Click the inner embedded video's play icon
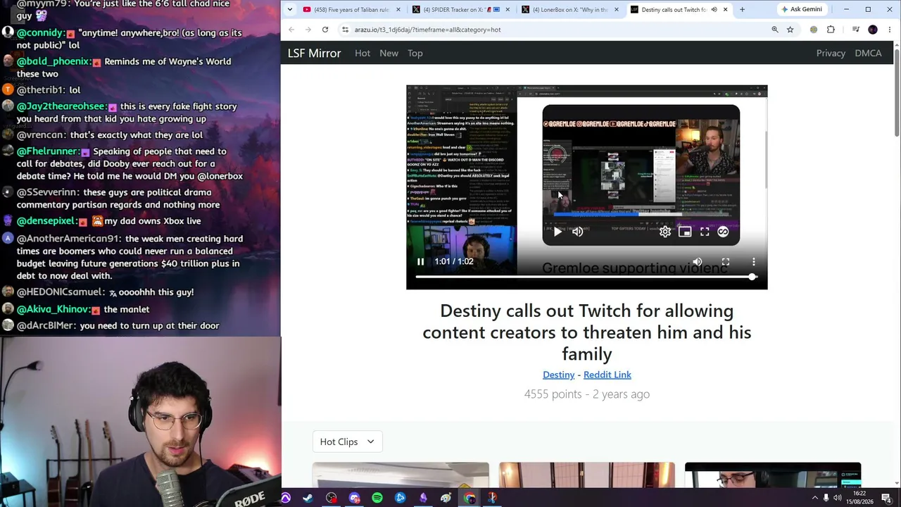Viewport: 901px width, 507px height. [557, 232]
